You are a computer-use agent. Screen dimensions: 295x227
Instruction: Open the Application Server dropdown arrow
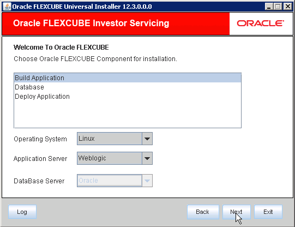[x=147, y=158]
